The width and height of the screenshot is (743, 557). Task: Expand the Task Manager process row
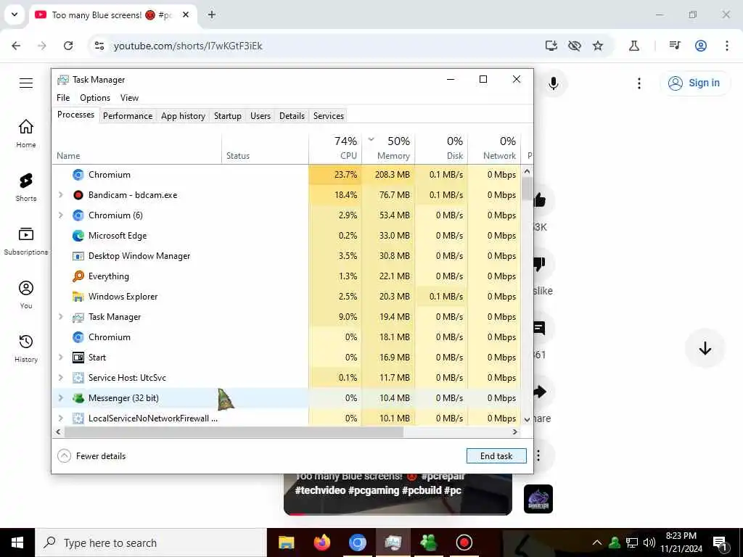[61, 316]
